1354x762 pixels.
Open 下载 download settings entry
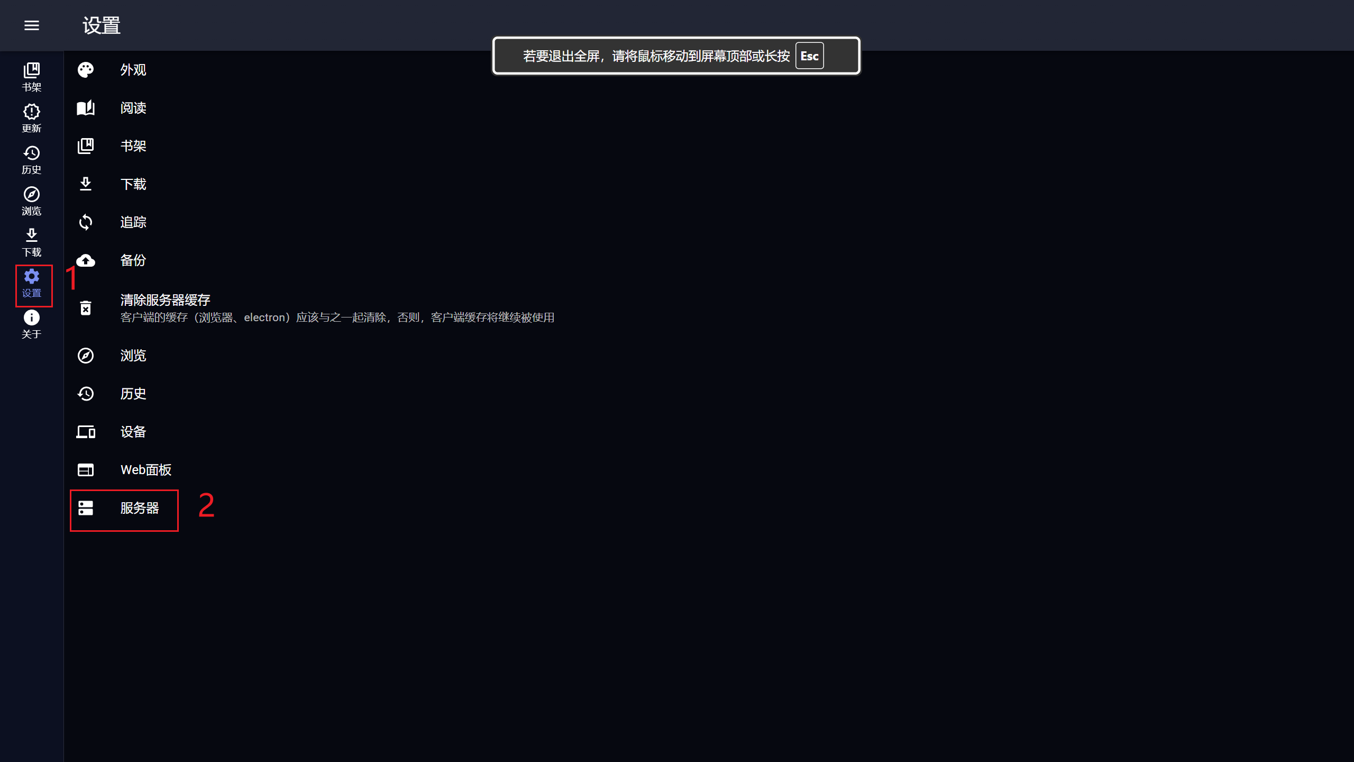[133, 184]
